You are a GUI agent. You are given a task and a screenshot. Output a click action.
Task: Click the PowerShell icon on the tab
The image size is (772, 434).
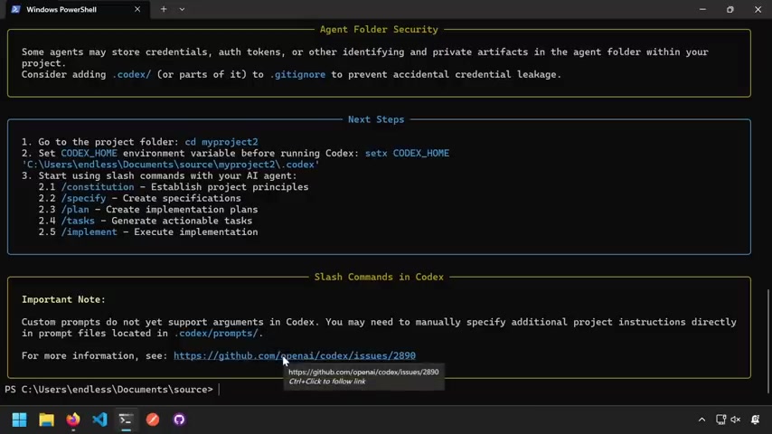coord(15,9)
